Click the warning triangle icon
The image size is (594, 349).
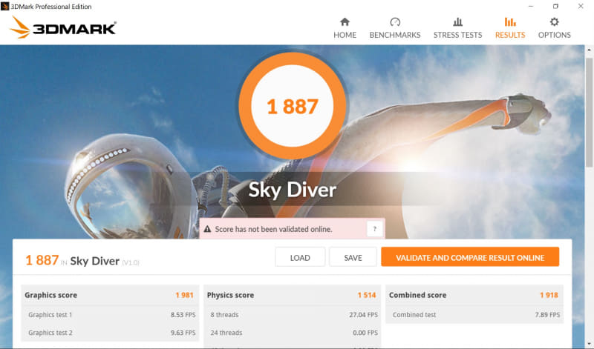pyautogui.click(x=207, y=229)
